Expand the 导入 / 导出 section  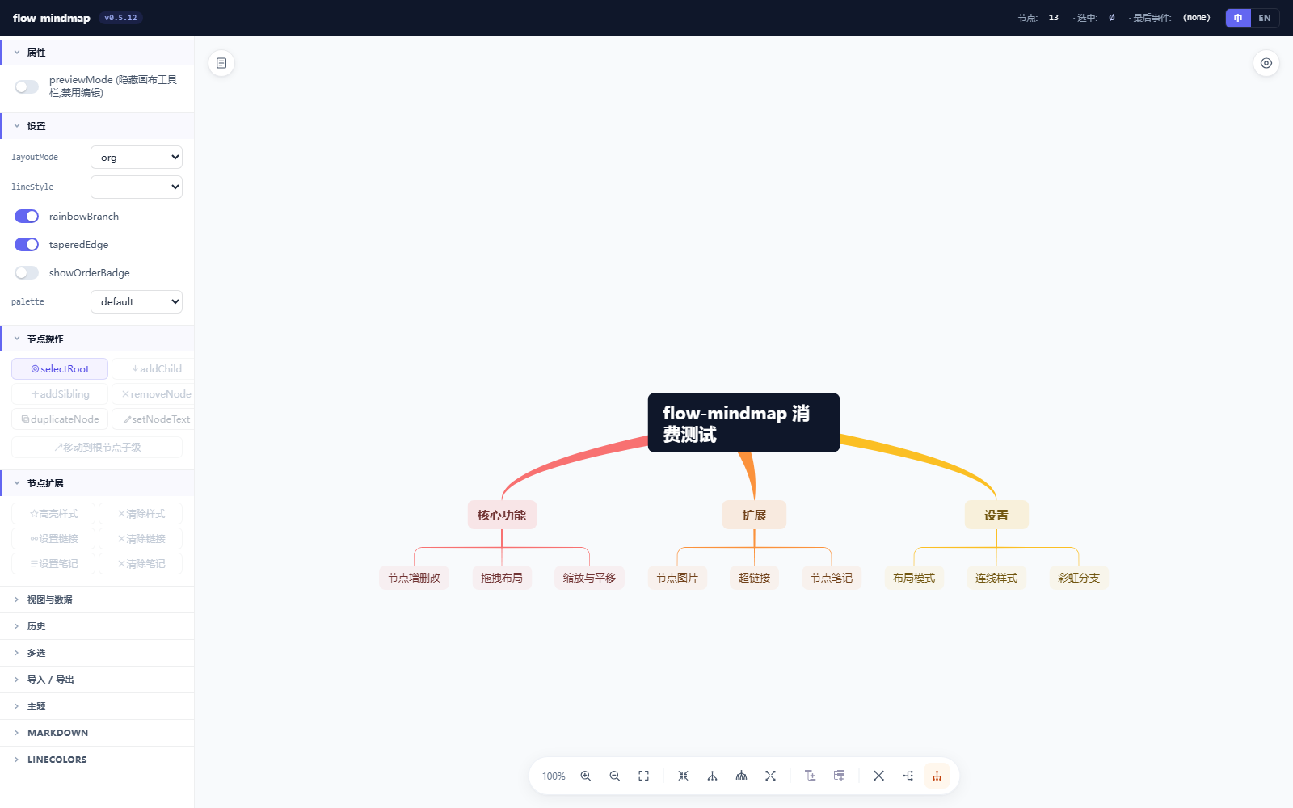97,680
